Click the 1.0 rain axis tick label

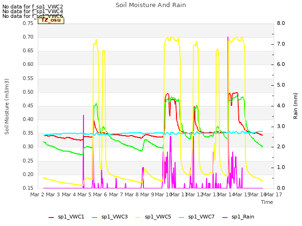pos(281,168)
